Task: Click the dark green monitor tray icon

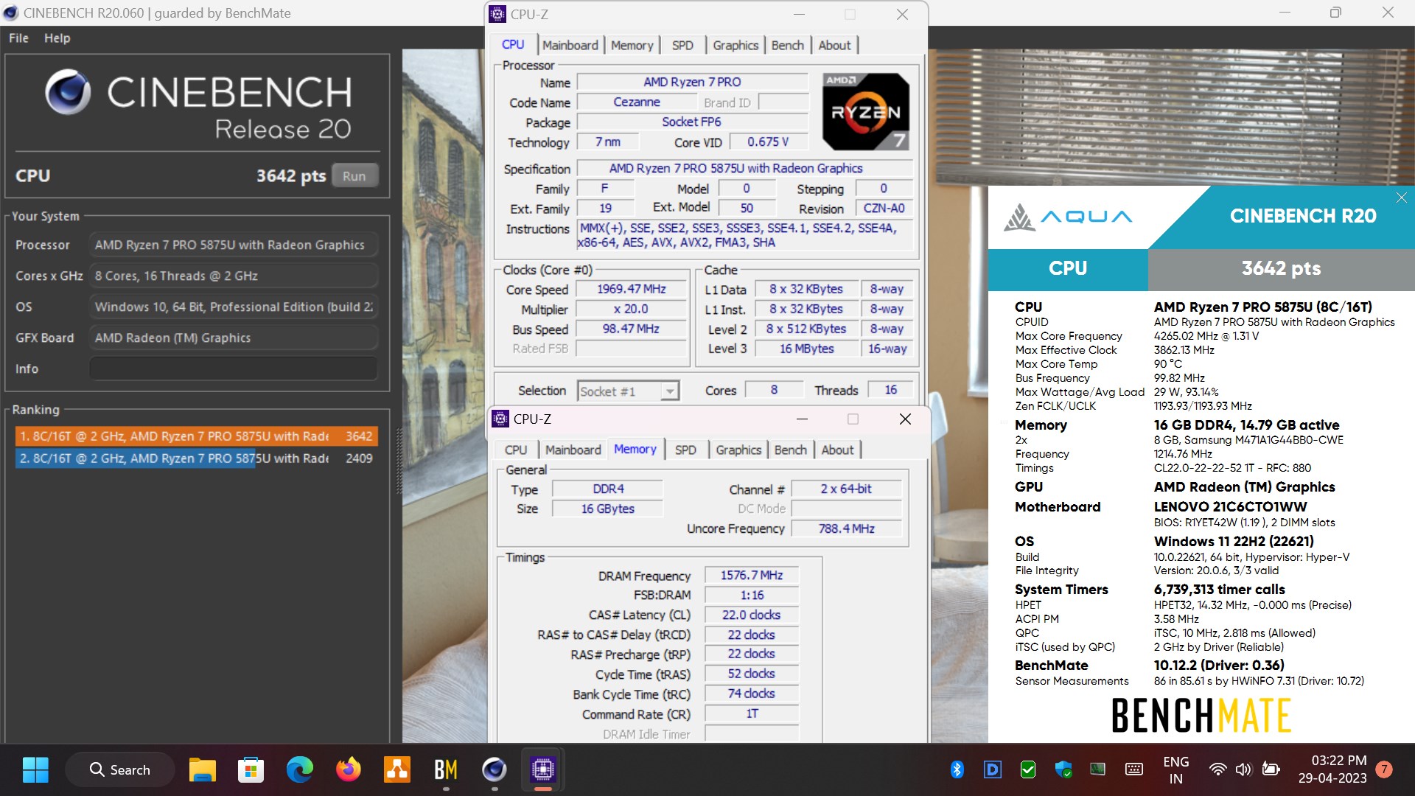Action: tap(1098, 769)
